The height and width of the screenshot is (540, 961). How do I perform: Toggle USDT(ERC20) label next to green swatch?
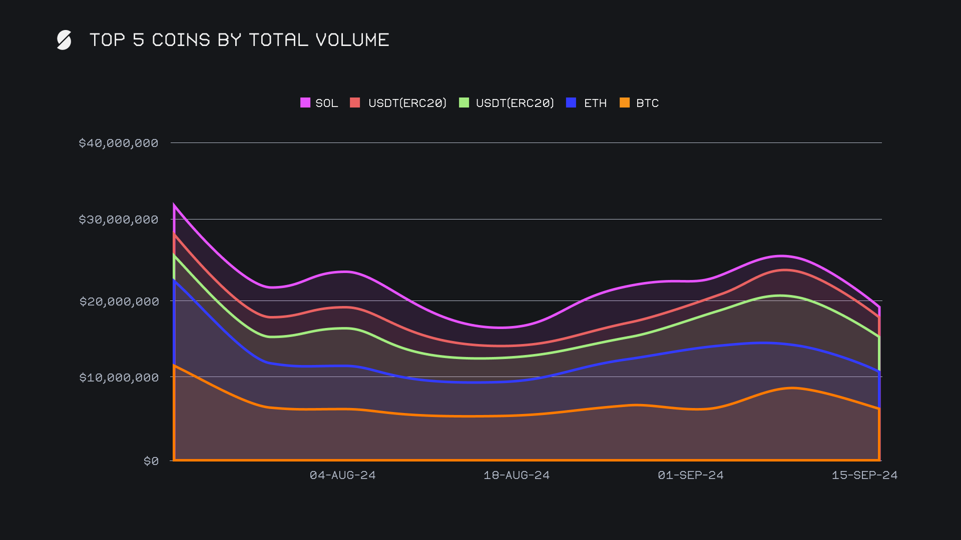coord(515,103)
